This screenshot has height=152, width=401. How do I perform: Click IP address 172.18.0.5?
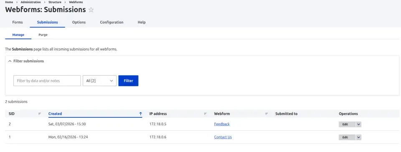(158, 124)
